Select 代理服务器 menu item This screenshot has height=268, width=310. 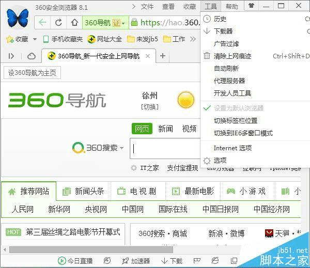[255, 81]
